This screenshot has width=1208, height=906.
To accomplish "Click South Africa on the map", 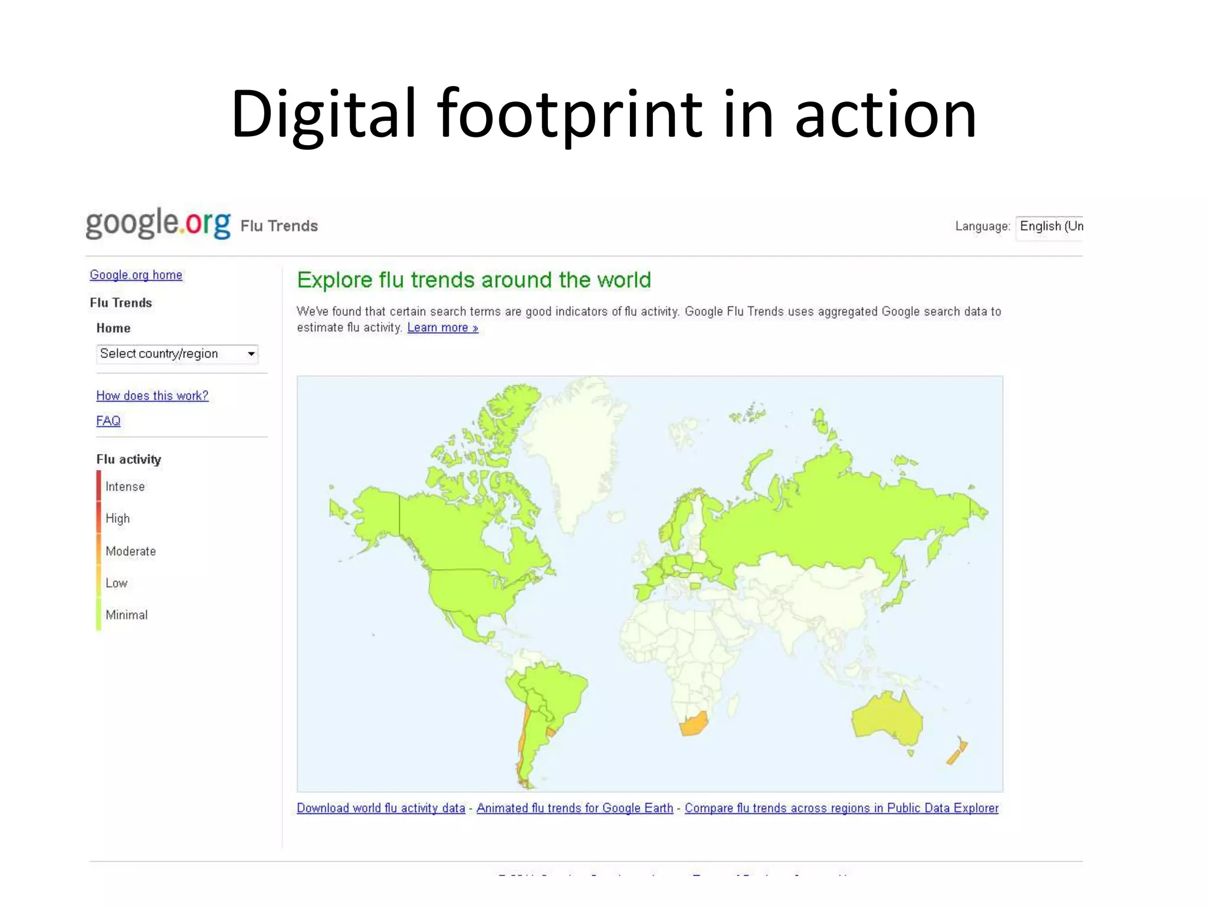I will coord(694,724).
